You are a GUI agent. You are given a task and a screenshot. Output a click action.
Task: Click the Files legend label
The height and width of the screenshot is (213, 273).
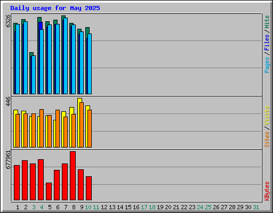(x=267, y=43)
